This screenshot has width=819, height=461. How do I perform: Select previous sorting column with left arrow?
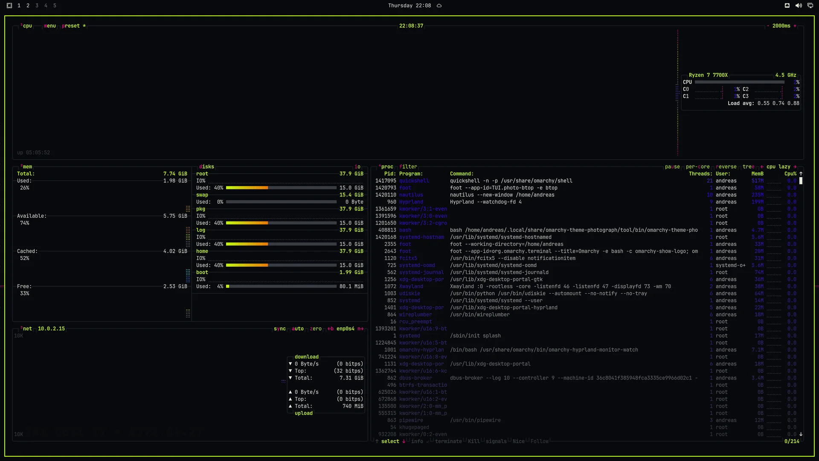coord(762,167)
